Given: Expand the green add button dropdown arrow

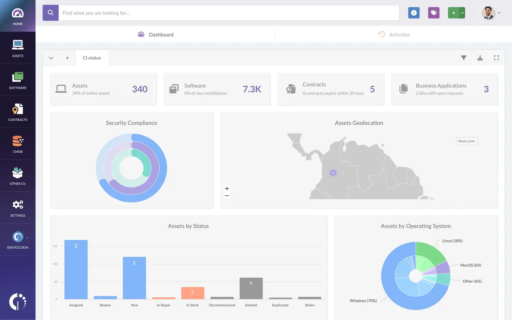Looking at the screenshot, I should coord(462,13).
